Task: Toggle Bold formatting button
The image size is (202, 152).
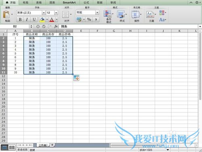Action: click(20, 19)
